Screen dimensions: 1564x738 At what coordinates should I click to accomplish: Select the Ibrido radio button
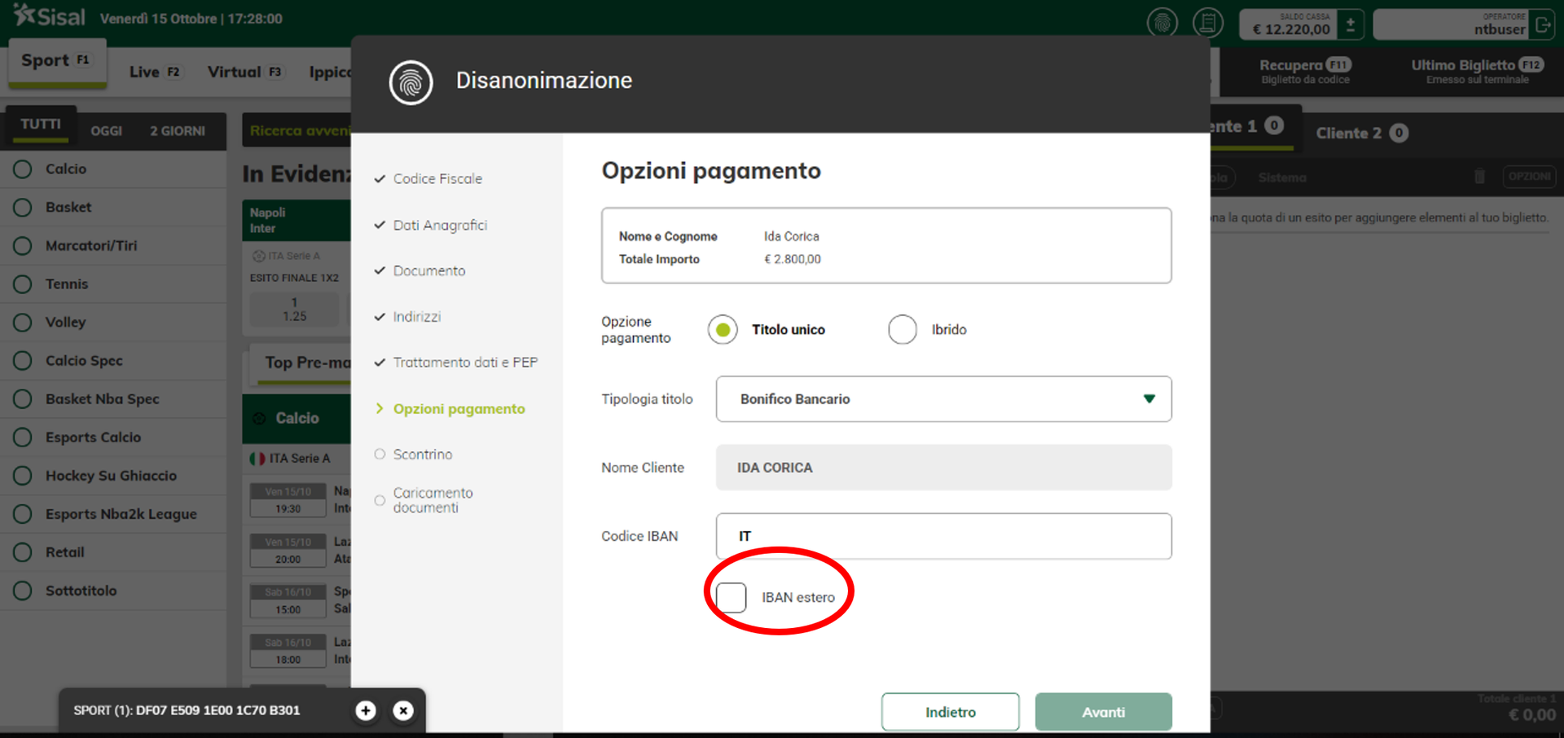point(902,330)
